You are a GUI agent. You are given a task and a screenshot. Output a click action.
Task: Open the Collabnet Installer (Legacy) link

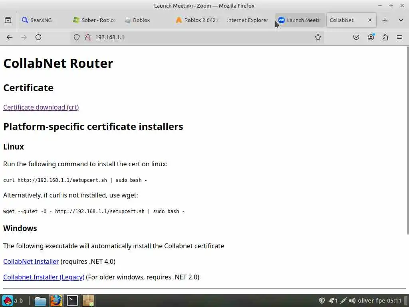pyautogui.click(x=44, y=277)
